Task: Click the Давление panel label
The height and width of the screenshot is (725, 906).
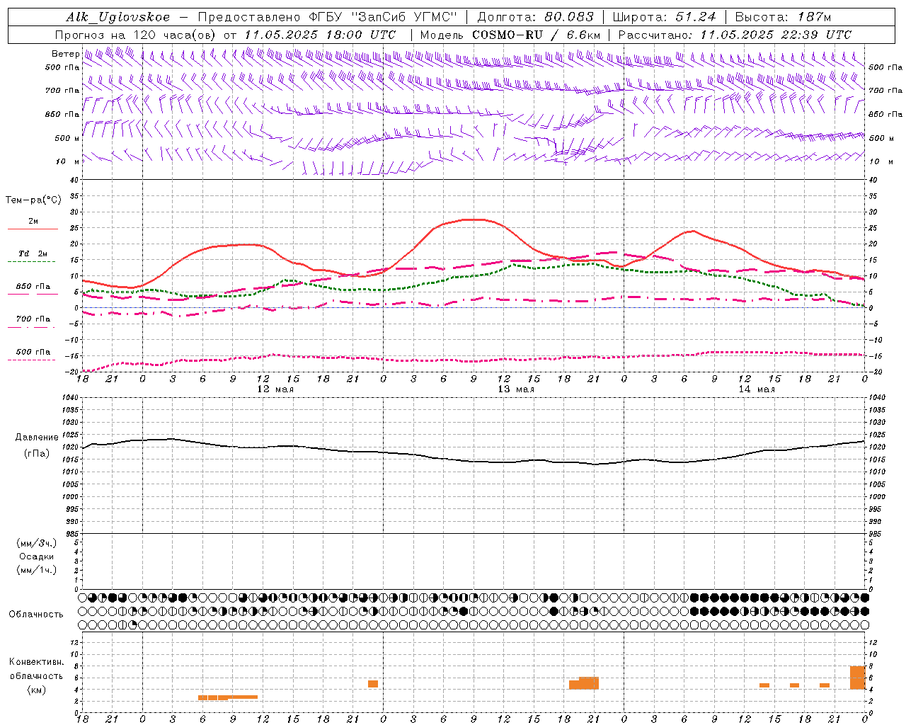Action: click(x=37, y=438)
